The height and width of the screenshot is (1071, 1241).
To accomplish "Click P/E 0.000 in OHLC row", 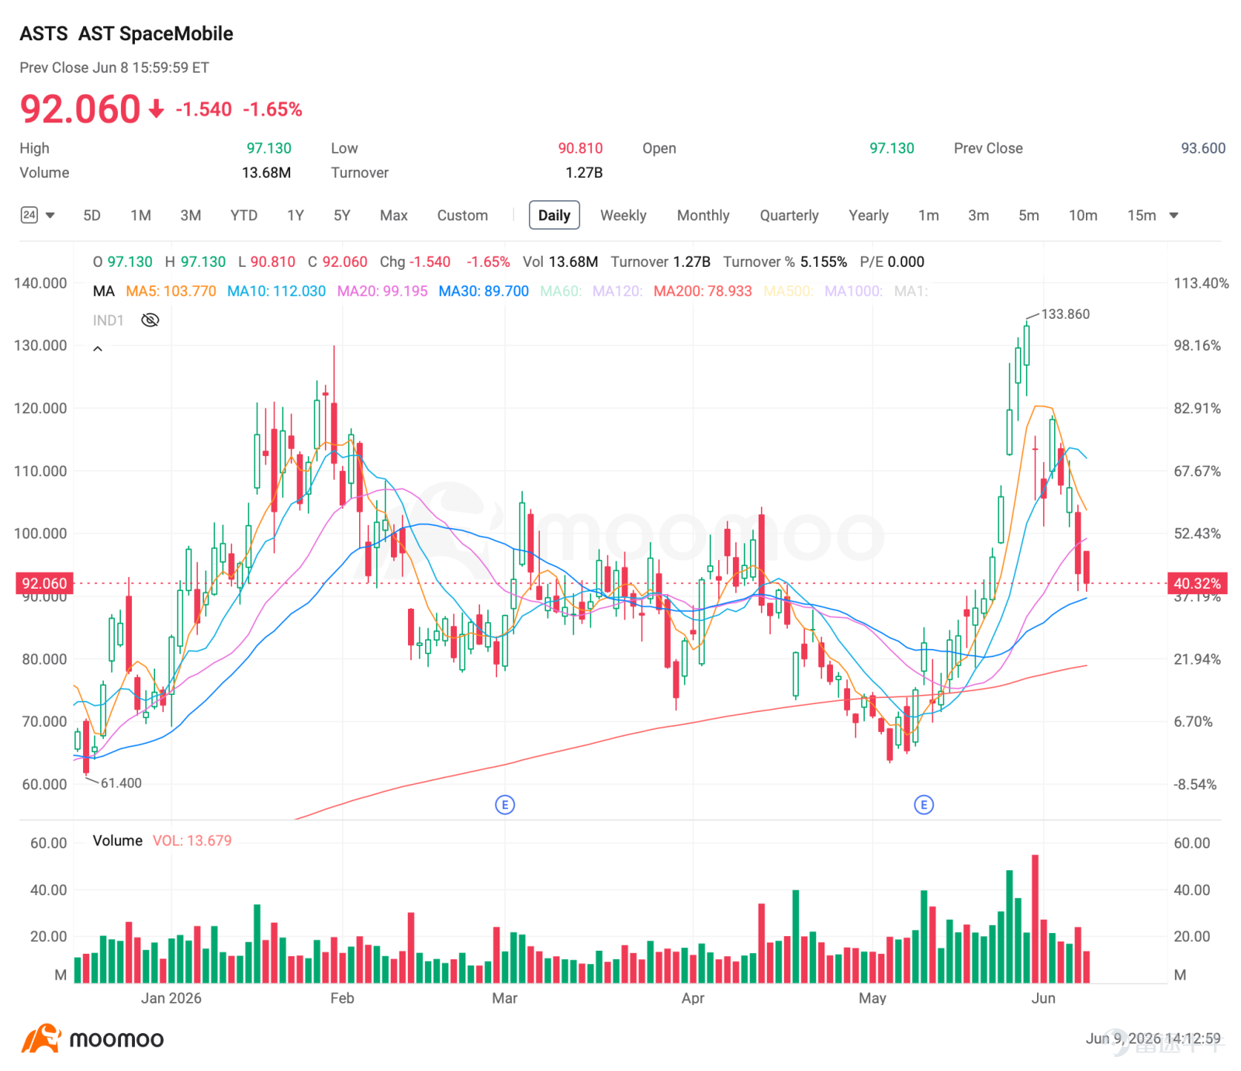I will [x=892, y=262].
